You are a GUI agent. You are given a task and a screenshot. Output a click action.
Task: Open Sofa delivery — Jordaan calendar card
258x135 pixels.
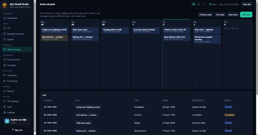coord(54,38)
